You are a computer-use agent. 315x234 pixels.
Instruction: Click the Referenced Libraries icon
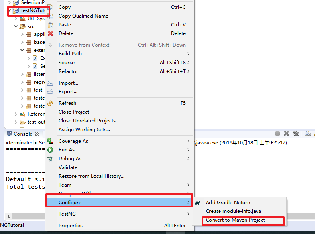(x=22, y=114)
